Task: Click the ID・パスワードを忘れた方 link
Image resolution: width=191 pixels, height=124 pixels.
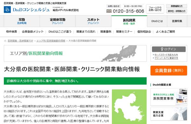Action: (166, 55)
